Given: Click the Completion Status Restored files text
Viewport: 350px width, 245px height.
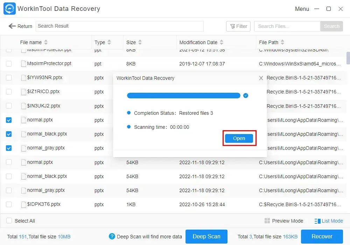Looking at the screenshot, I should (174, 113).
